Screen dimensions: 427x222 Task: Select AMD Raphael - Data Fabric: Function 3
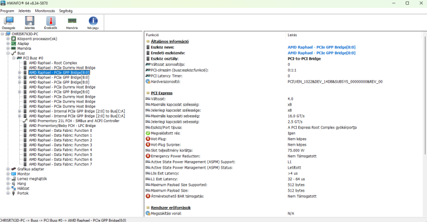[60, 145]
